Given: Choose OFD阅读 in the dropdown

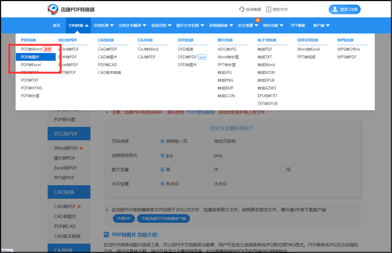Looking at the screenshot, I should click(186, 49).
